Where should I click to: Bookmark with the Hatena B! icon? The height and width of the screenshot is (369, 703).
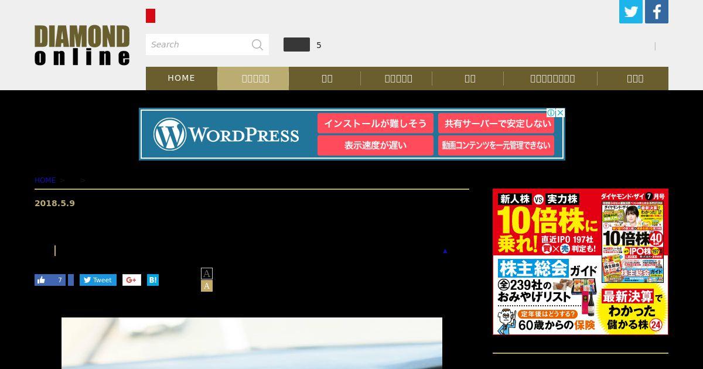click(153, 280)
